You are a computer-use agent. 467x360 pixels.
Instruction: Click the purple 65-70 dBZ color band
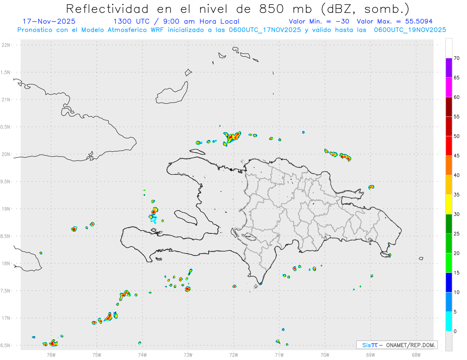[x=449, y=68]
